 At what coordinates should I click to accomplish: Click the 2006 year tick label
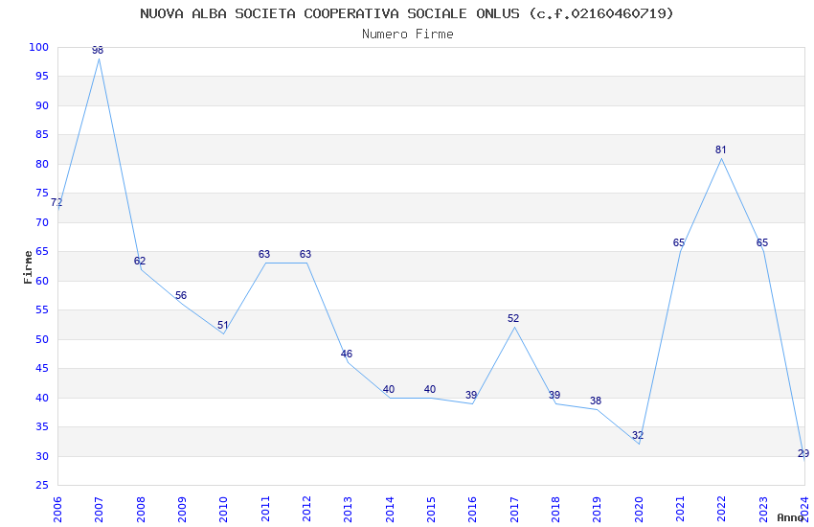coord(57,509)
